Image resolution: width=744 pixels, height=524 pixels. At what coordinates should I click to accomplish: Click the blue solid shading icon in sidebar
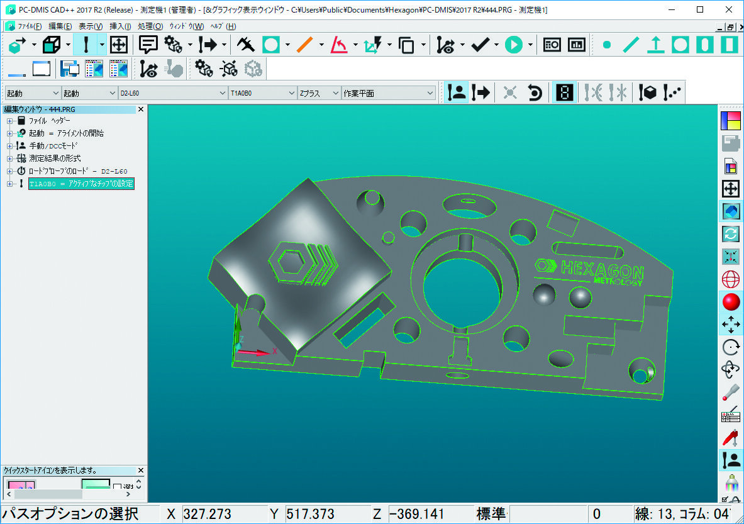coord(731,211)
